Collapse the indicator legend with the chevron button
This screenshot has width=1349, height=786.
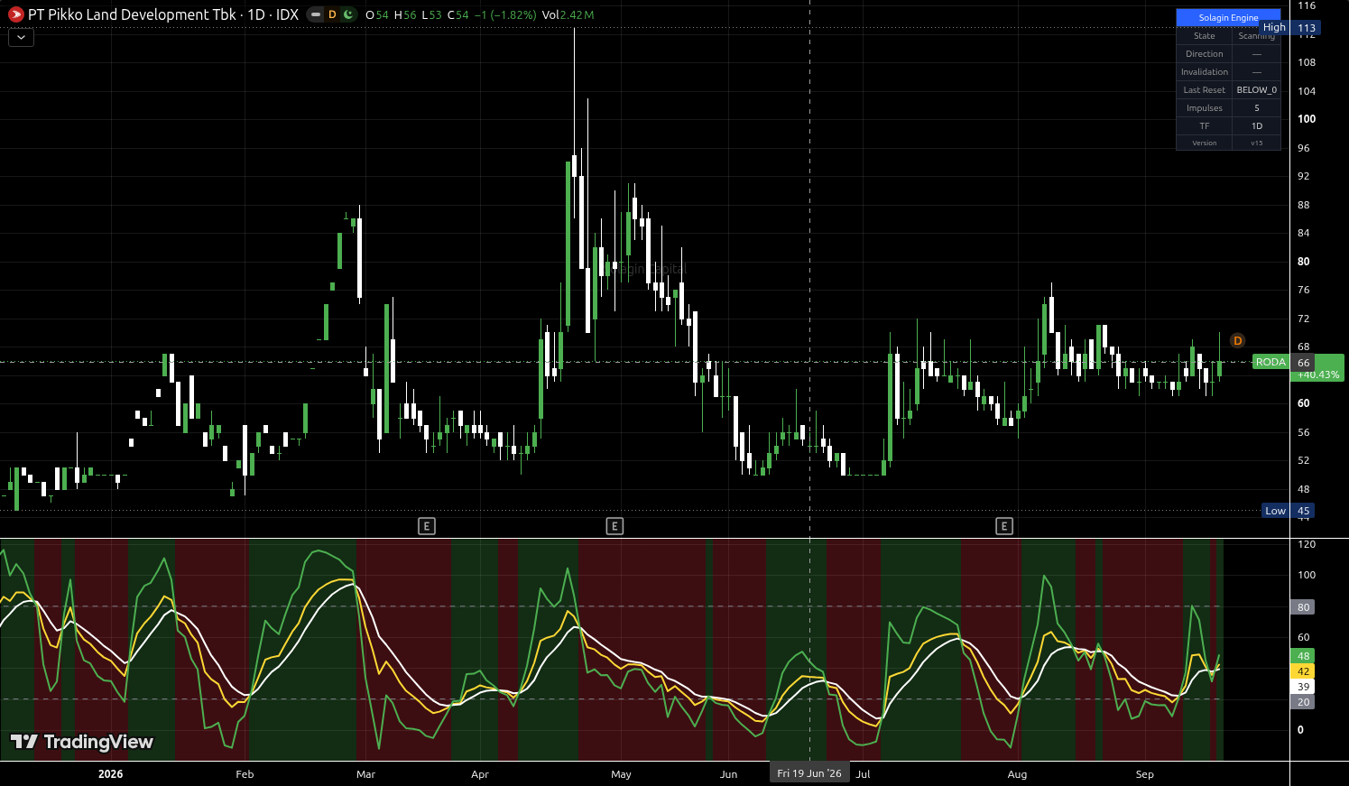pos(21,37)
